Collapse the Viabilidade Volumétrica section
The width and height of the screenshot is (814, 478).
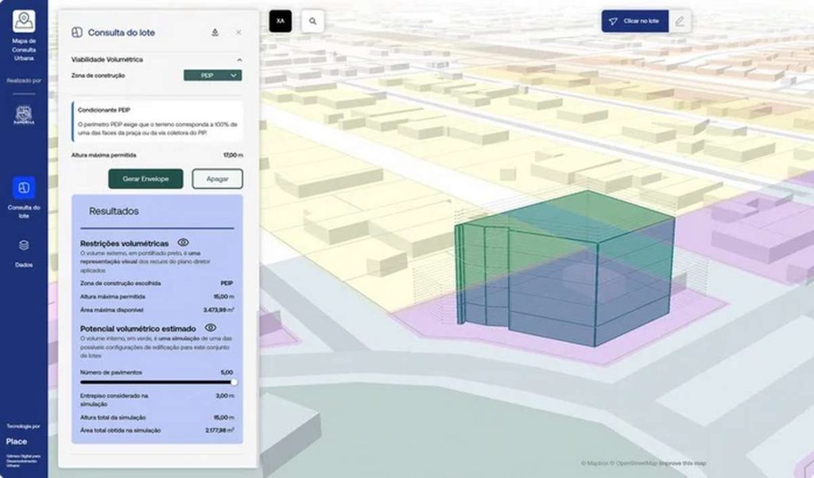coord(238,60)
